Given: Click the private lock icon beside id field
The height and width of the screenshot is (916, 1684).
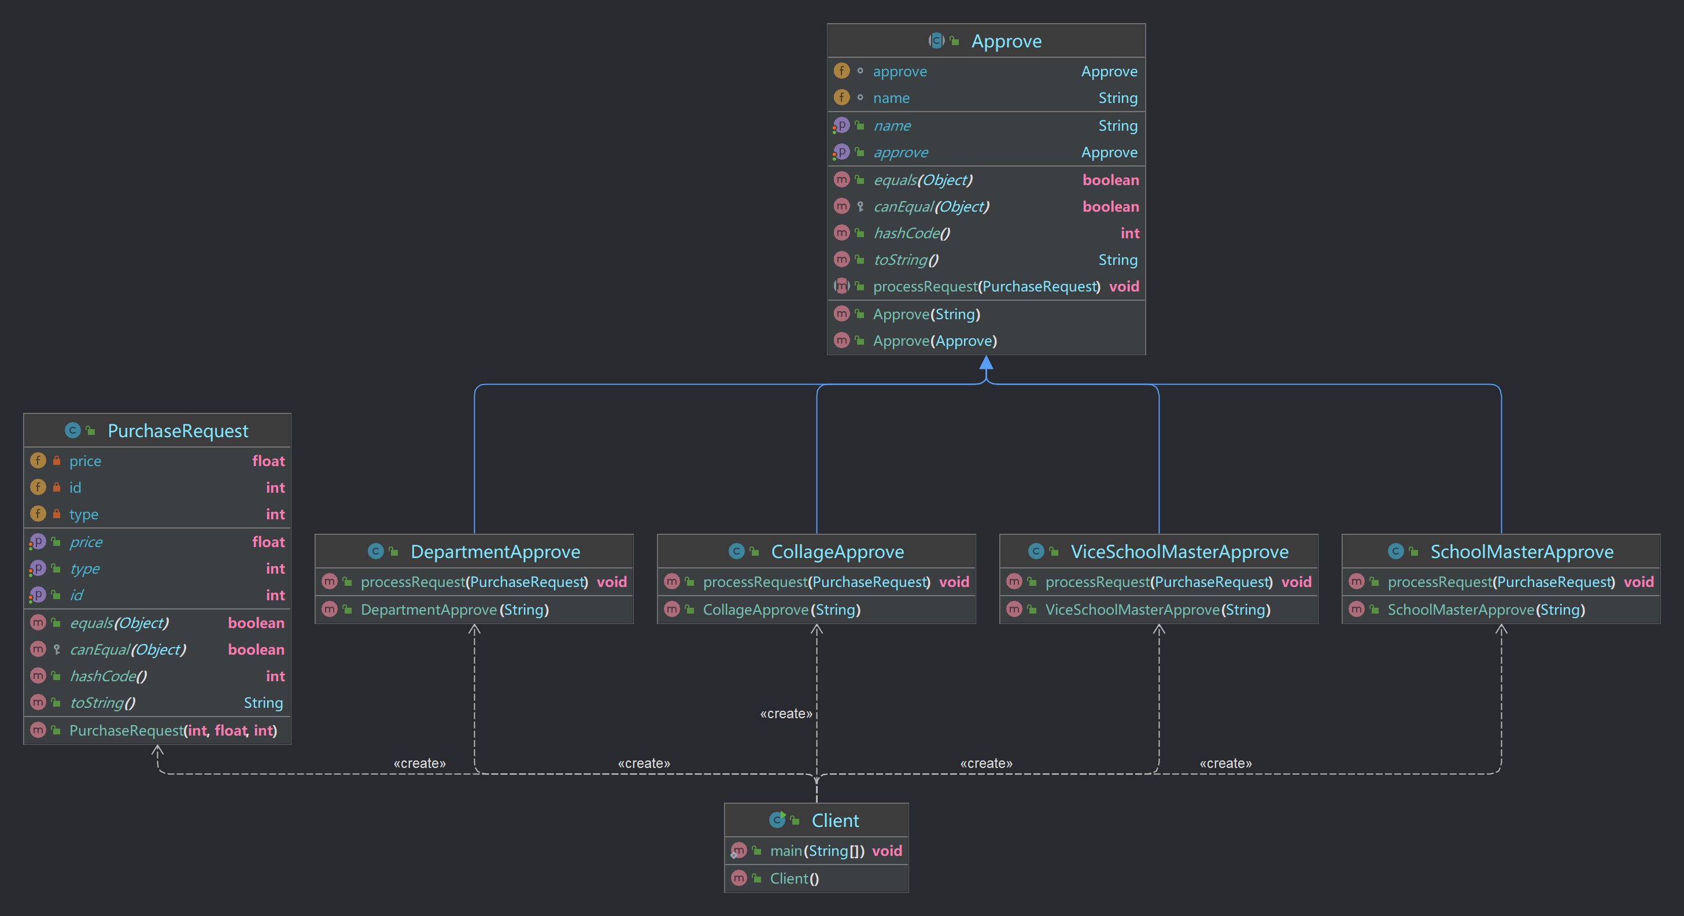Looking at the screenshot, I should tap(57, 487).
